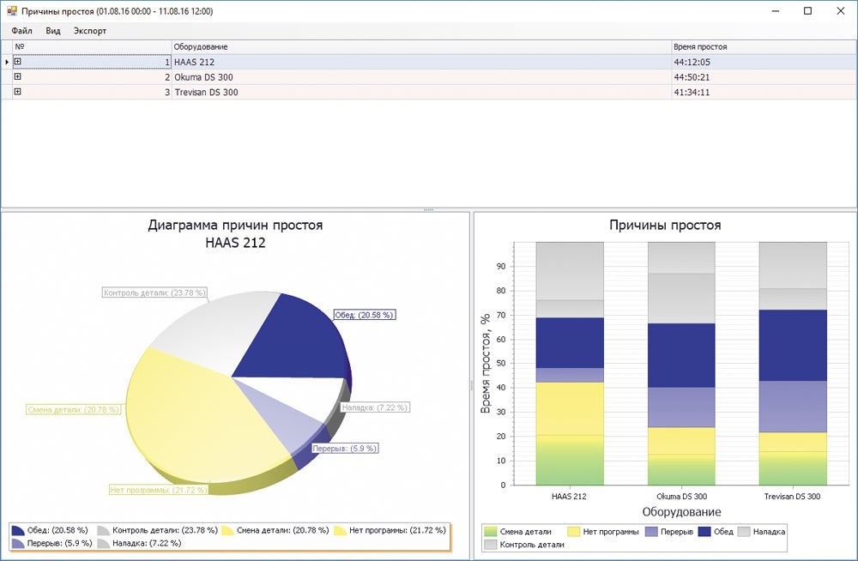Expand the Okuma DS 300 row

click(x=17, y=76)
